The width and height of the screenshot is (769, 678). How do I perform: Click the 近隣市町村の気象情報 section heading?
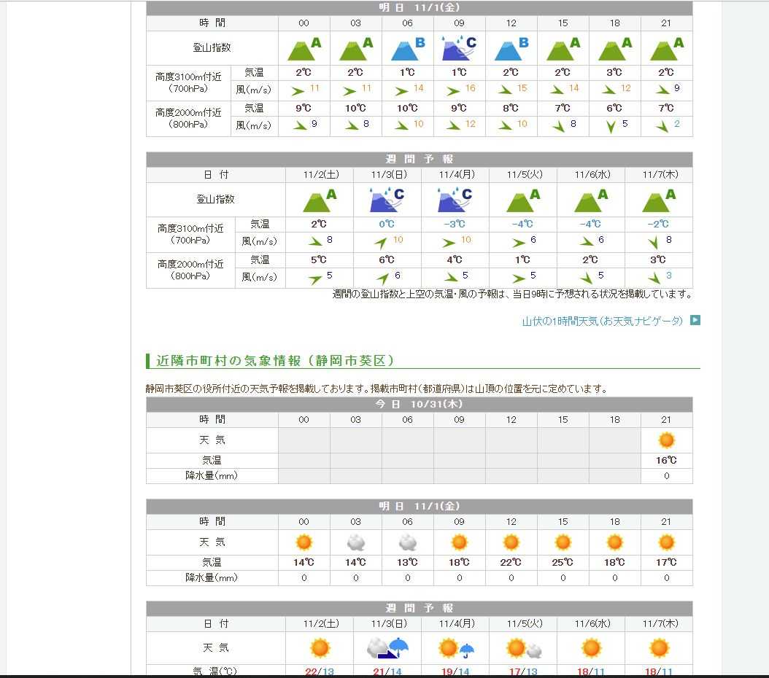[x=275, y=361]
